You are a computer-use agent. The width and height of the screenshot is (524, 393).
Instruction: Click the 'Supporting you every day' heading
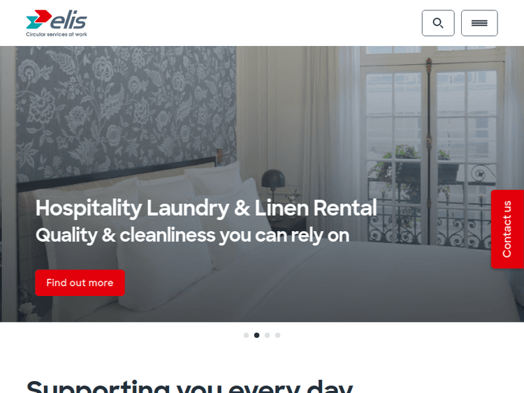coord(189,386)
